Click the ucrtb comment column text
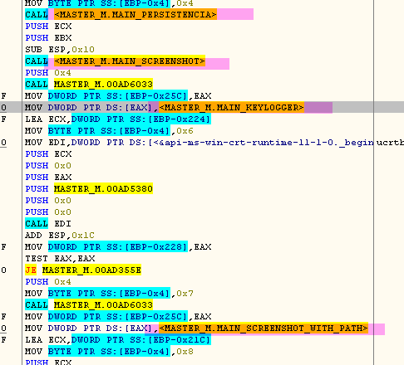 pos(390,143)
